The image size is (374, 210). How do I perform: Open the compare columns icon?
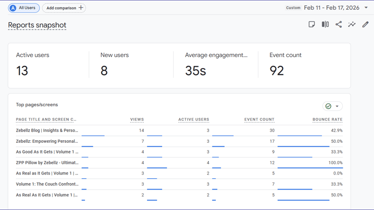pos(325,24)
